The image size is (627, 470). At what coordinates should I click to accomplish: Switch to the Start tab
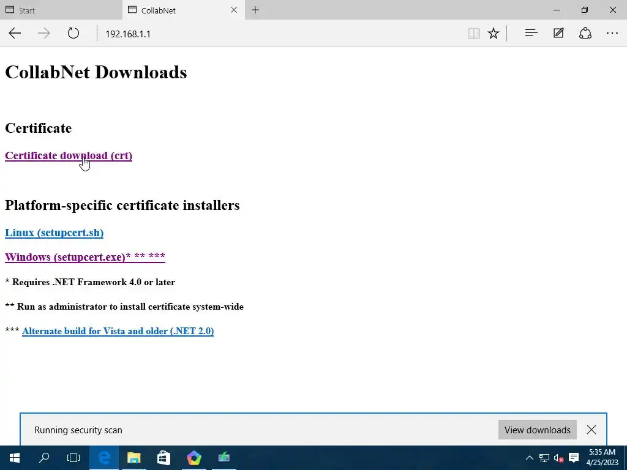61,10
